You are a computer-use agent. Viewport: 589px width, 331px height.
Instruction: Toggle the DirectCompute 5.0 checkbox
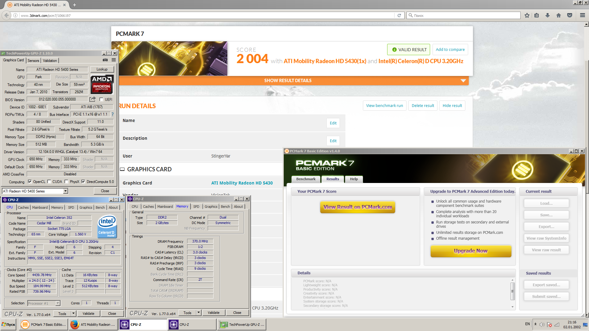click(x=83, y=182)
